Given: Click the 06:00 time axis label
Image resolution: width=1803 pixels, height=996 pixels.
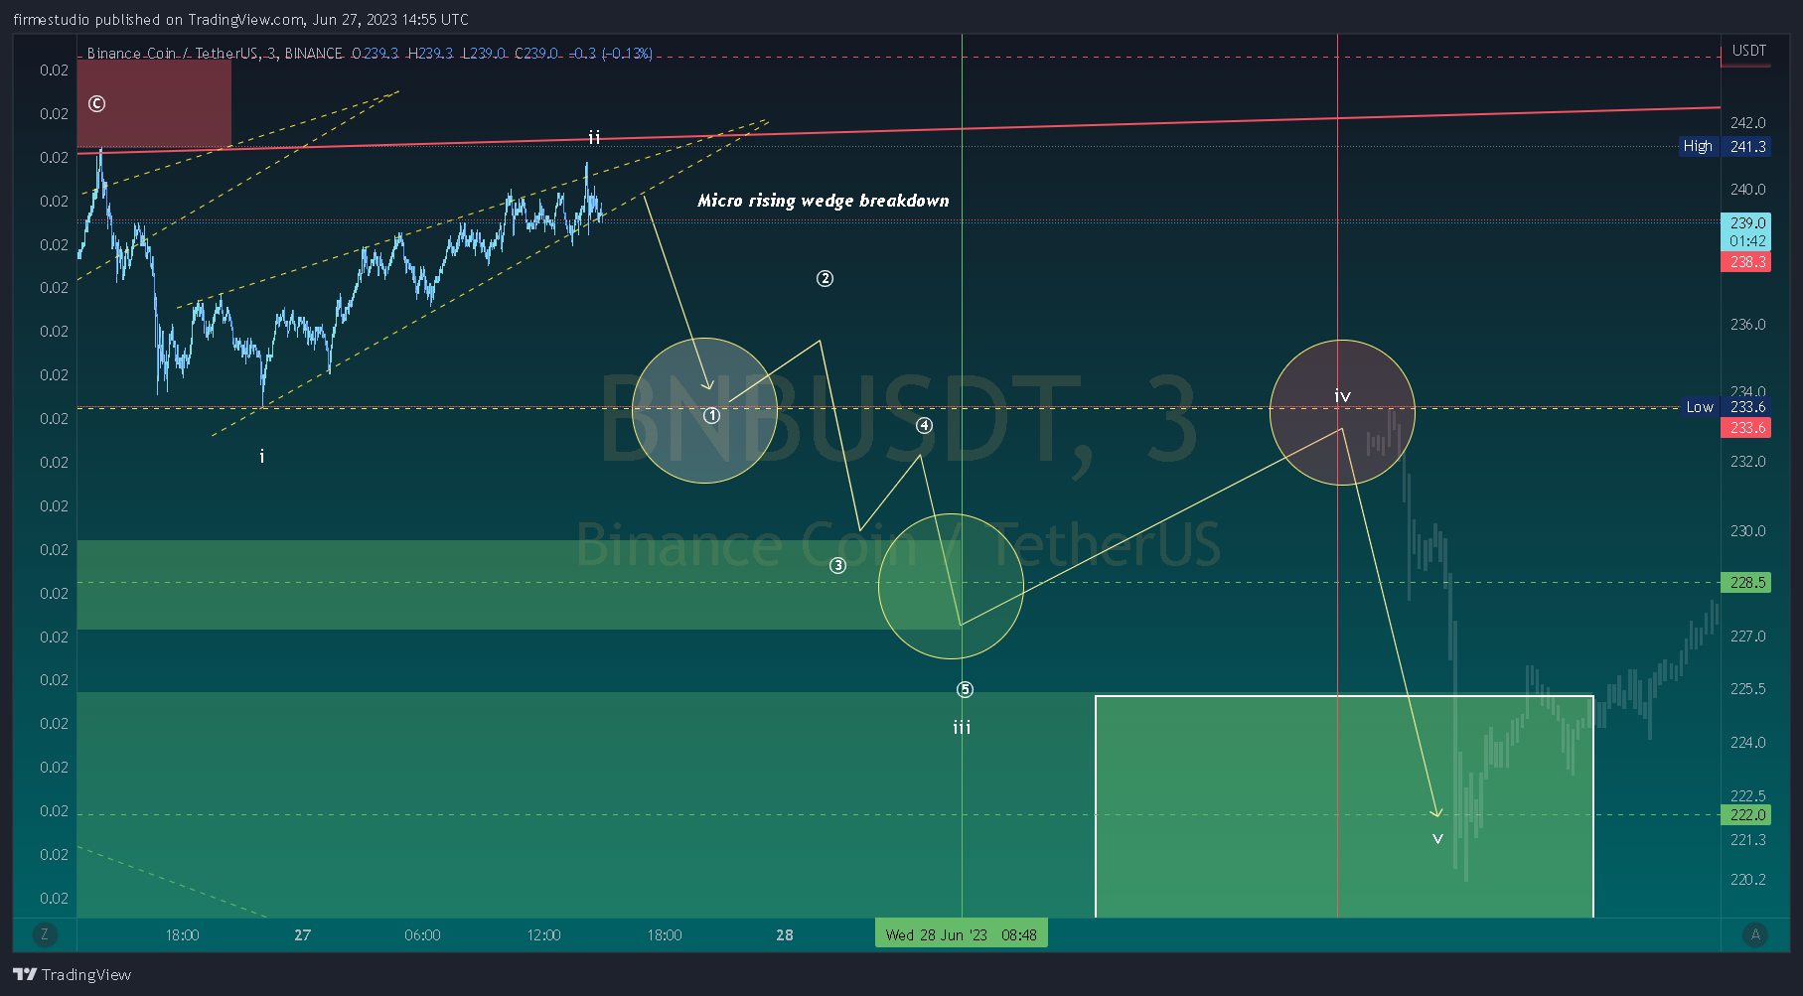Looking at the screenshot, I should point(422,935).
